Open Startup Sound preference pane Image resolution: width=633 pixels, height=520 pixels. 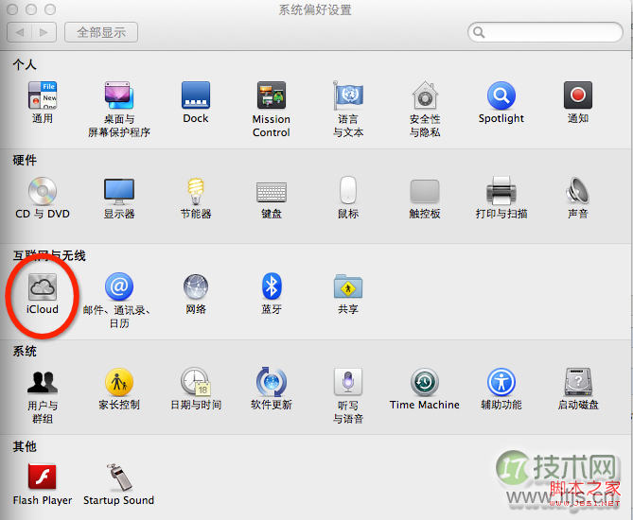click(x=119, y=477)
